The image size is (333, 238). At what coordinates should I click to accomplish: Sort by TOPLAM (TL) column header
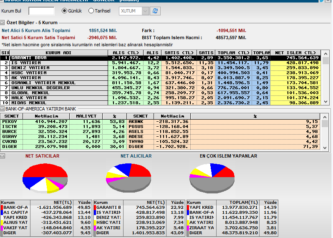[x=233, y=53]
